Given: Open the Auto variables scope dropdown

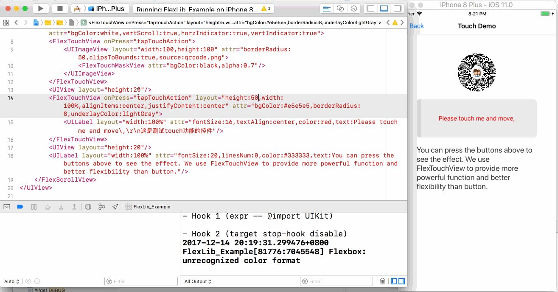Looking at the screenshot, I should 12,281.
